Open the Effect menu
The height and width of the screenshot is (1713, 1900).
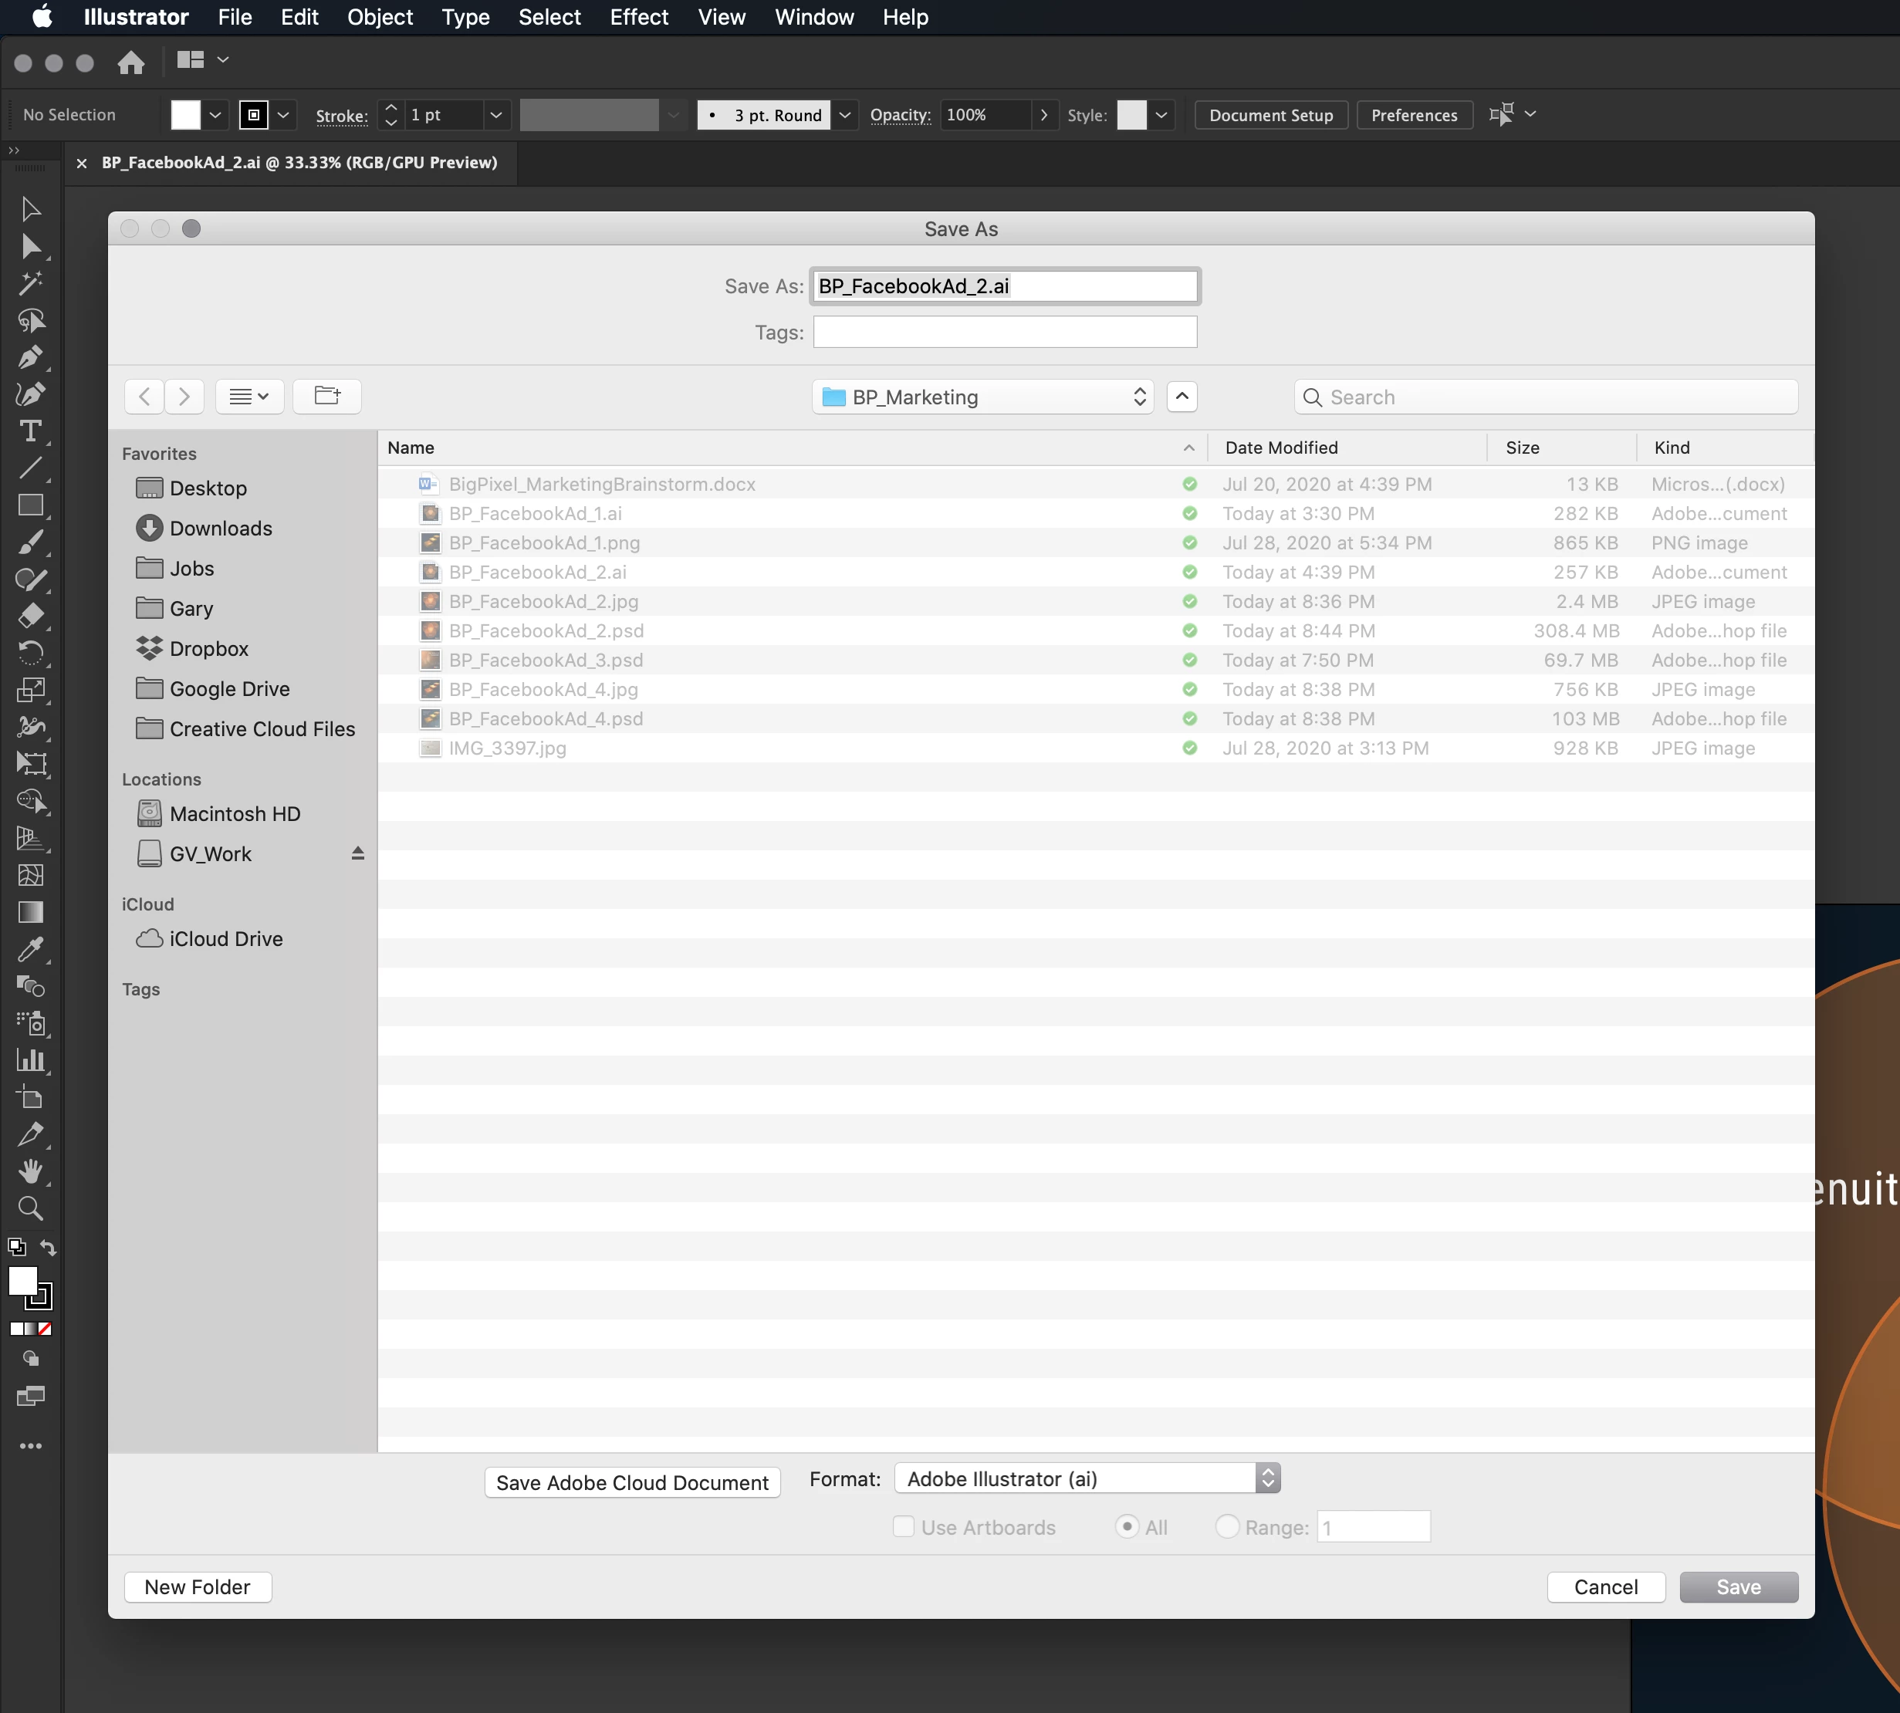pyautogui.click(x=638, y=17)
